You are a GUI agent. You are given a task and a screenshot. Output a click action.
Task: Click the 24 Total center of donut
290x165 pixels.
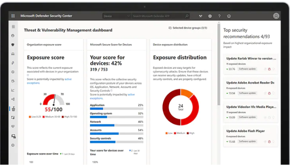(x=181, y=107)
